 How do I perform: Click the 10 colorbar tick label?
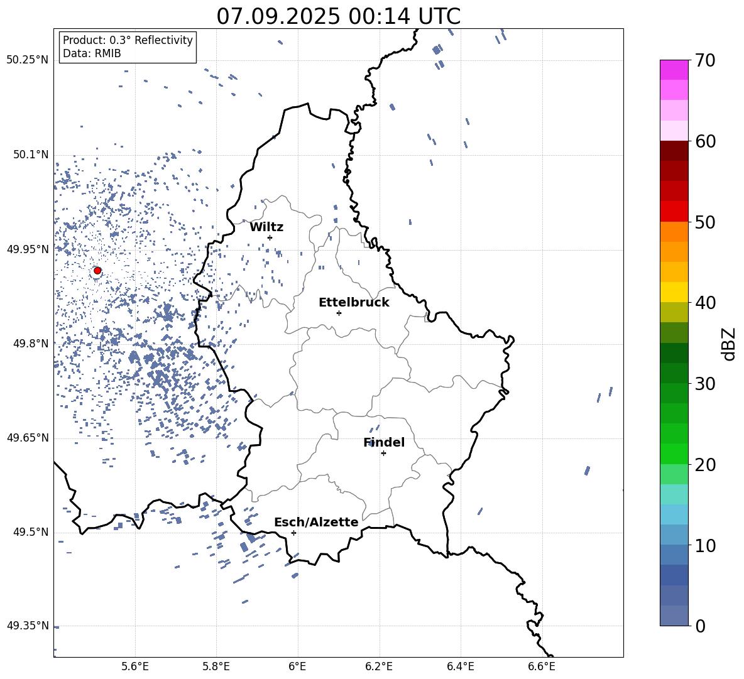tap(705, 545)
